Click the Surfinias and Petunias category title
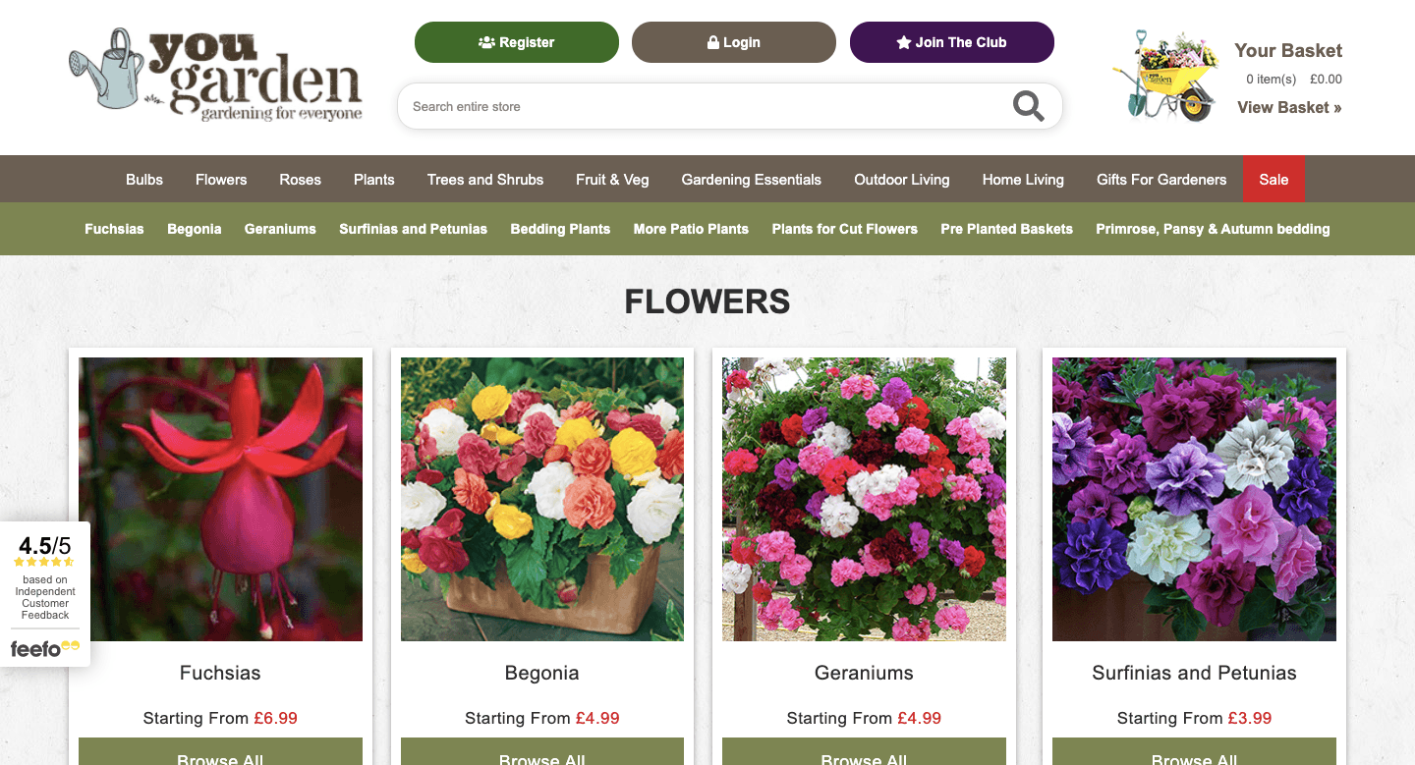Screen dimensions: 1415x765 [x=1194, y=674]
